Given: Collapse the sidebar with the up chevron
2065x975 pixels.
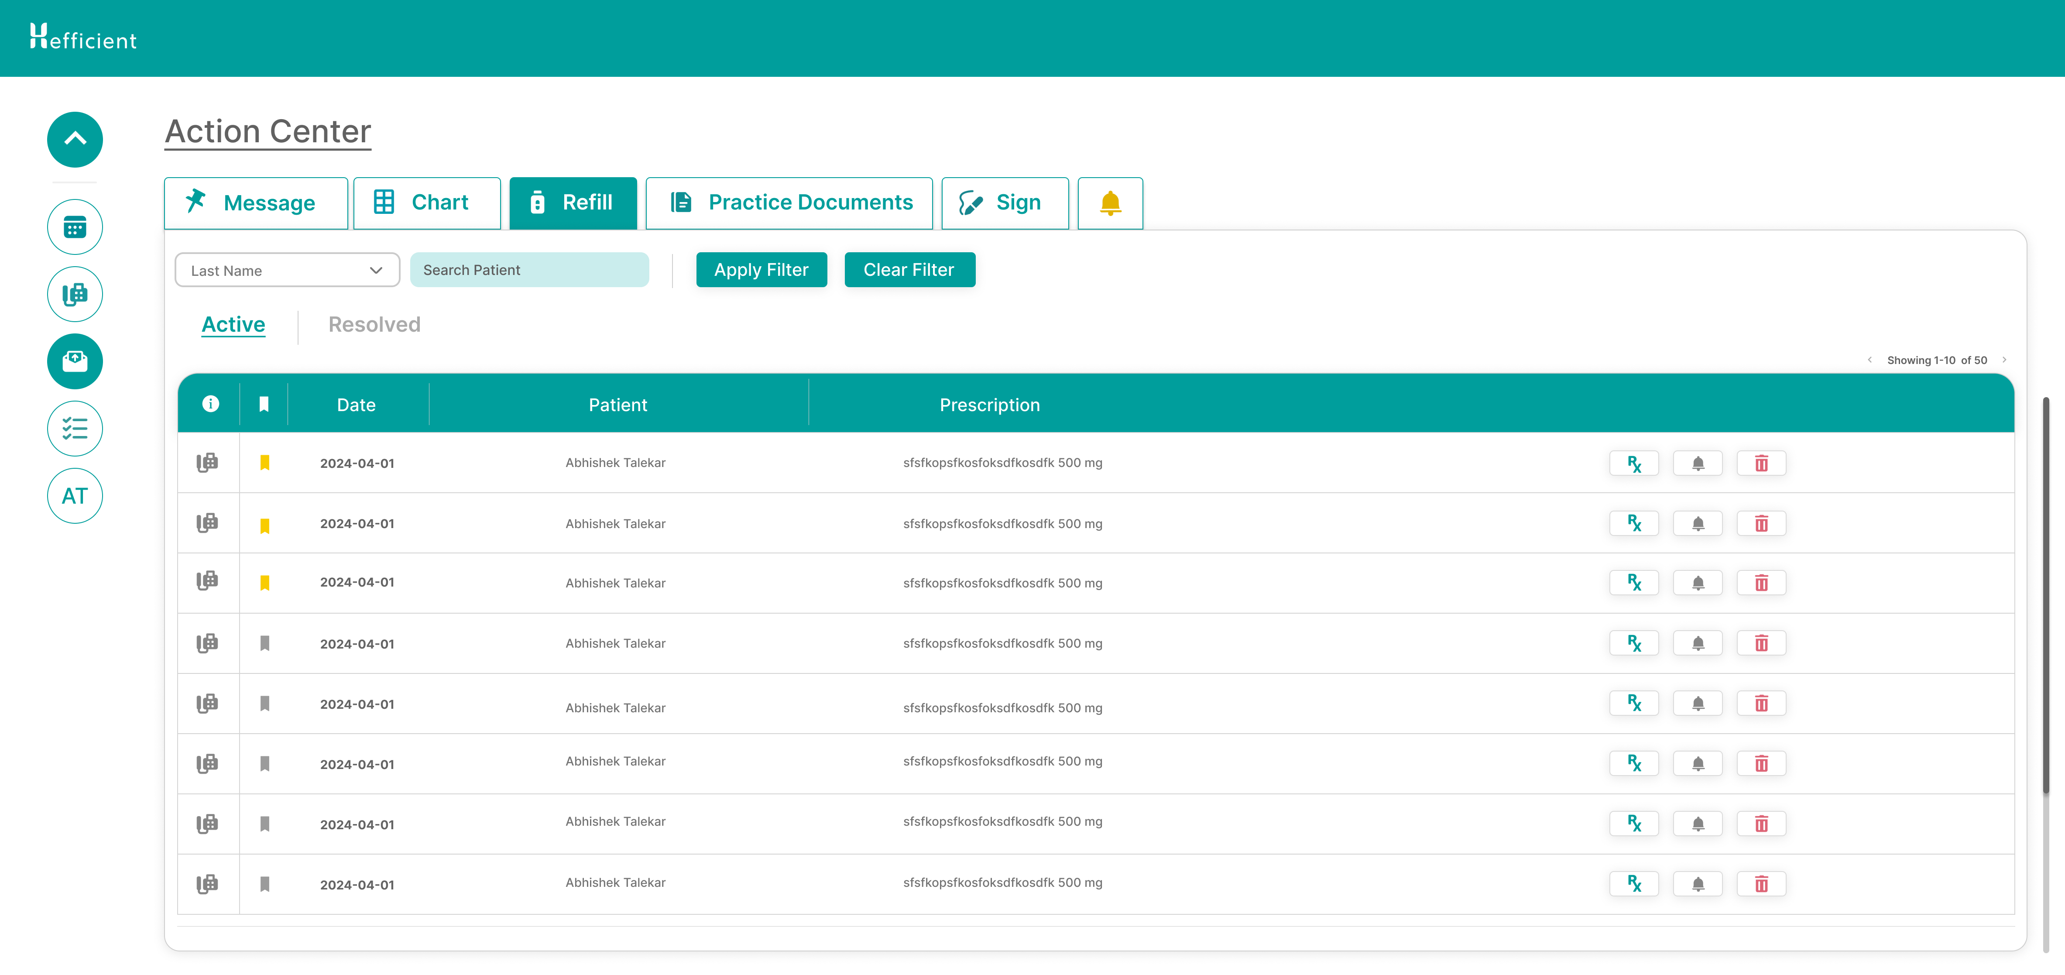Looking at the screenshot, I should (75, 140).
